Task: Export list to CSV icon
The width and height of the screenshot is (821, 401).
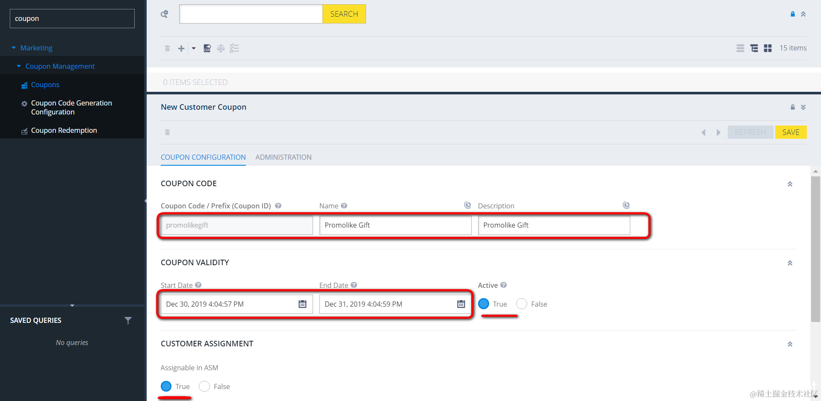Action: pos(207,48)
